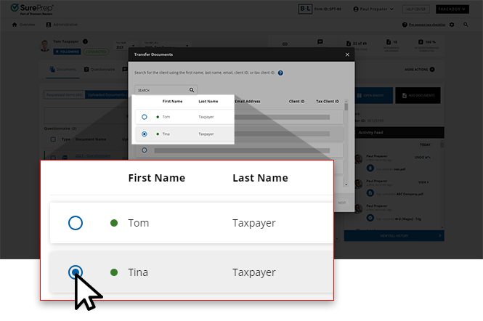Open the TaxCaddy dropdown

[452, 9]
